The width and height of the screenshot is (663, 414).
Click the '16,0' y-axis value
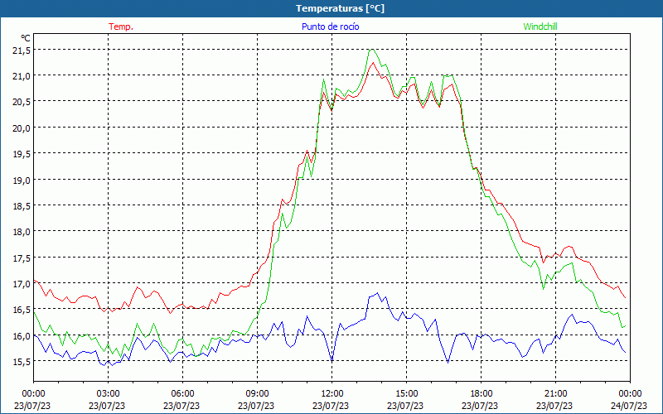pyautogui.click(x=22, y=336)
